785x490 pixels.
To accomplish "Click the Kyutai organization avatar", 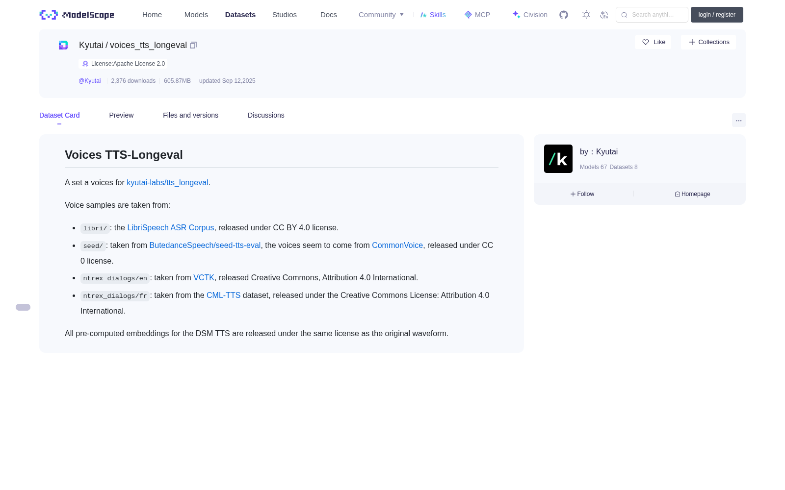I will [558, 159].
